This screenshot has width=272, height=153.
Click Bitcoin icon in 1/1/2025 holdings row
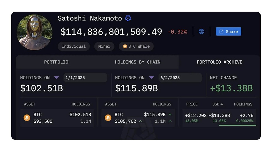[27, 118]
